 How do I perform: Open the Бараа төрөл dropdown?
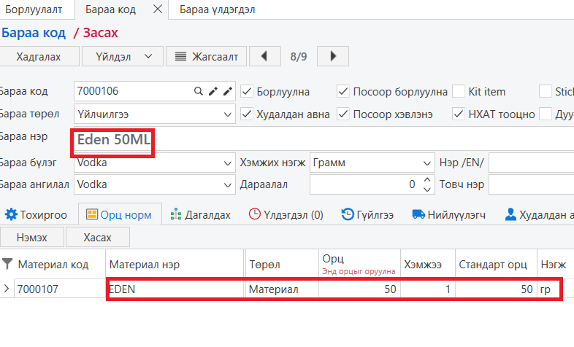pos(227,114)
